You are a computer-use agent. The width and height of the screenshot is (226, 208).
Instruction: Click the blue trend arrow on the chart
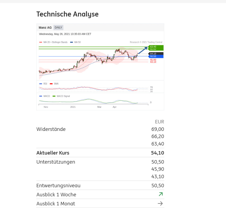[x=143, y=51]
